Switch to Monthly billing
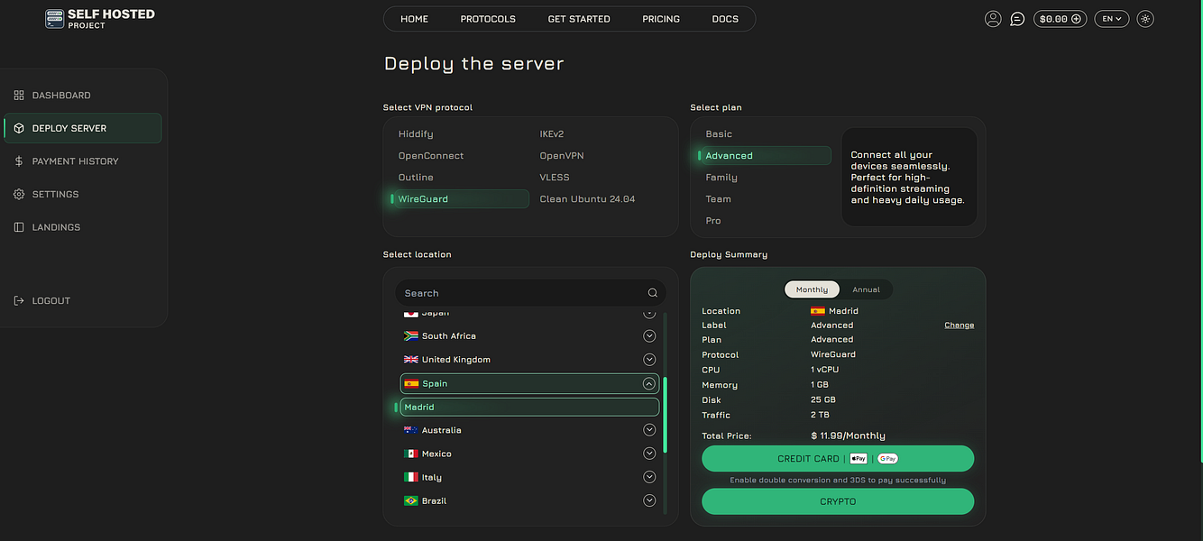 [x=812, y=290]
